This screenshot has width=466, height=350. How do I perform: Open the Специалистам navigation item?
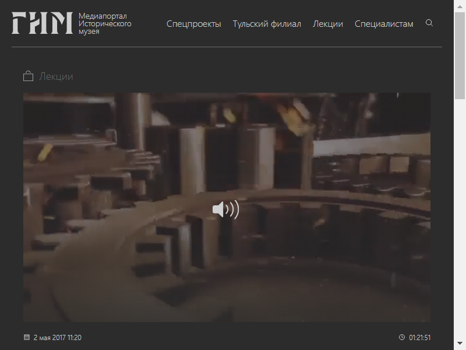point(384,24)
